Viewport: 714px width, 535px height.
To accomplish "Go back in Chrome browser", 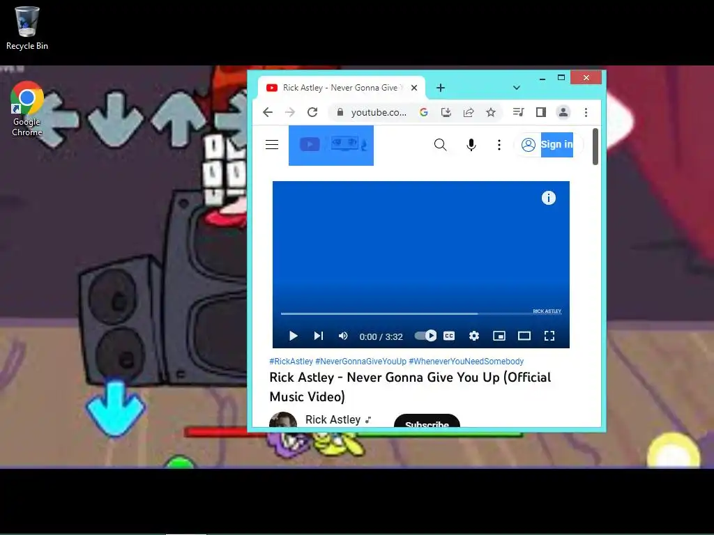I will pyautogui.click(x=268, y=112).
